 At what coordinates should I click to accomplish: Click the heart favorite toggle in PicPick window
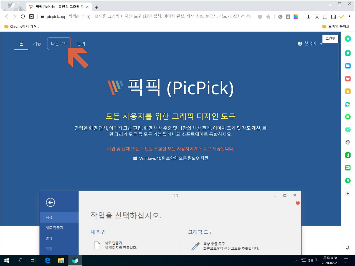click(297, 203)
